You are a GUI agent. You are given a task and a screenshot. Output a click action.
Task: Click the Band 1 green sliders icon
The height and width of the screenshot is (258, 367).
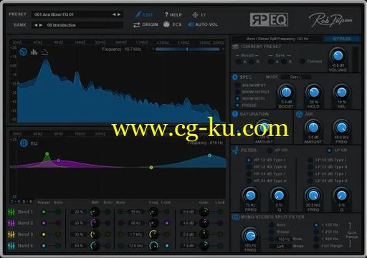tap(11, 211)
